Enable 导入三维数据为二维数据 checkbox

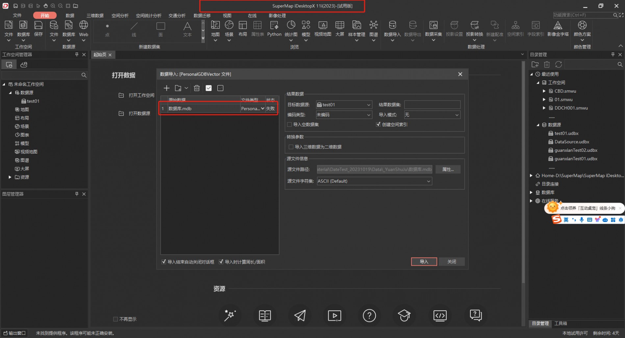coord(291,147)
